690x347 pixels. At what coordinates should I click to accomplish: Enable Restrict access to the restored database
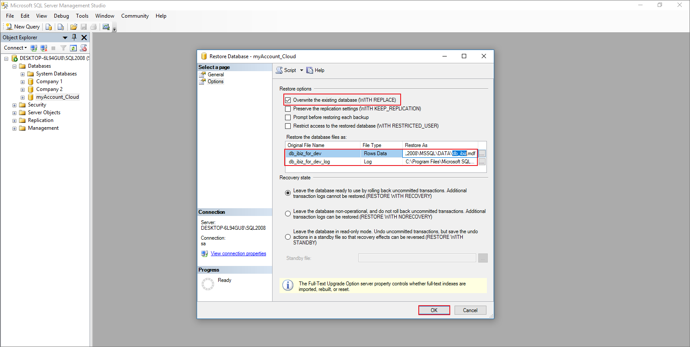coord(288,126)
